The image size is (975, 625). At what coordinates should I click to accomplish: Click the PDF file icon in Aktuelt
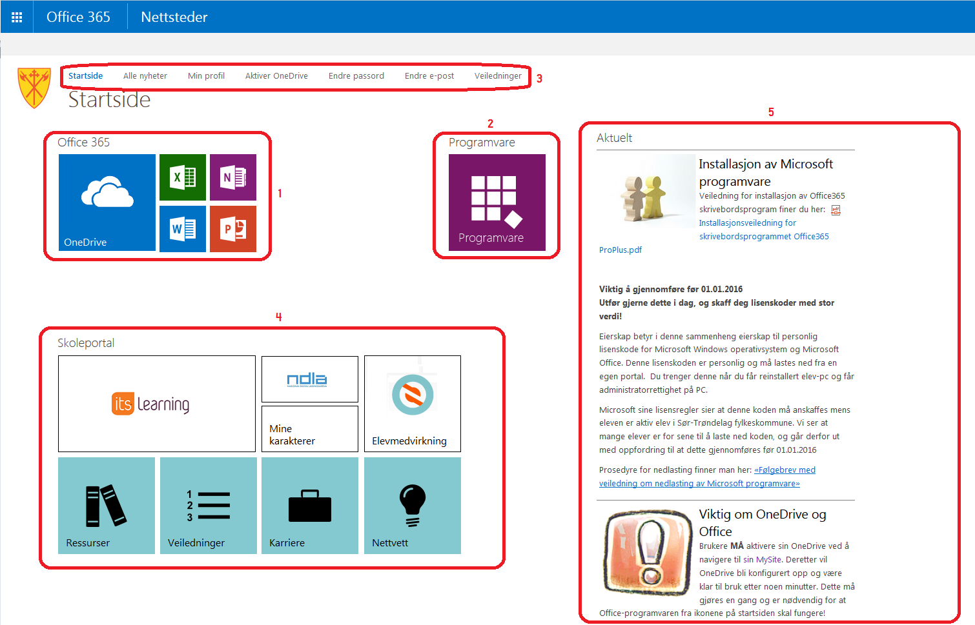point(836,210)
